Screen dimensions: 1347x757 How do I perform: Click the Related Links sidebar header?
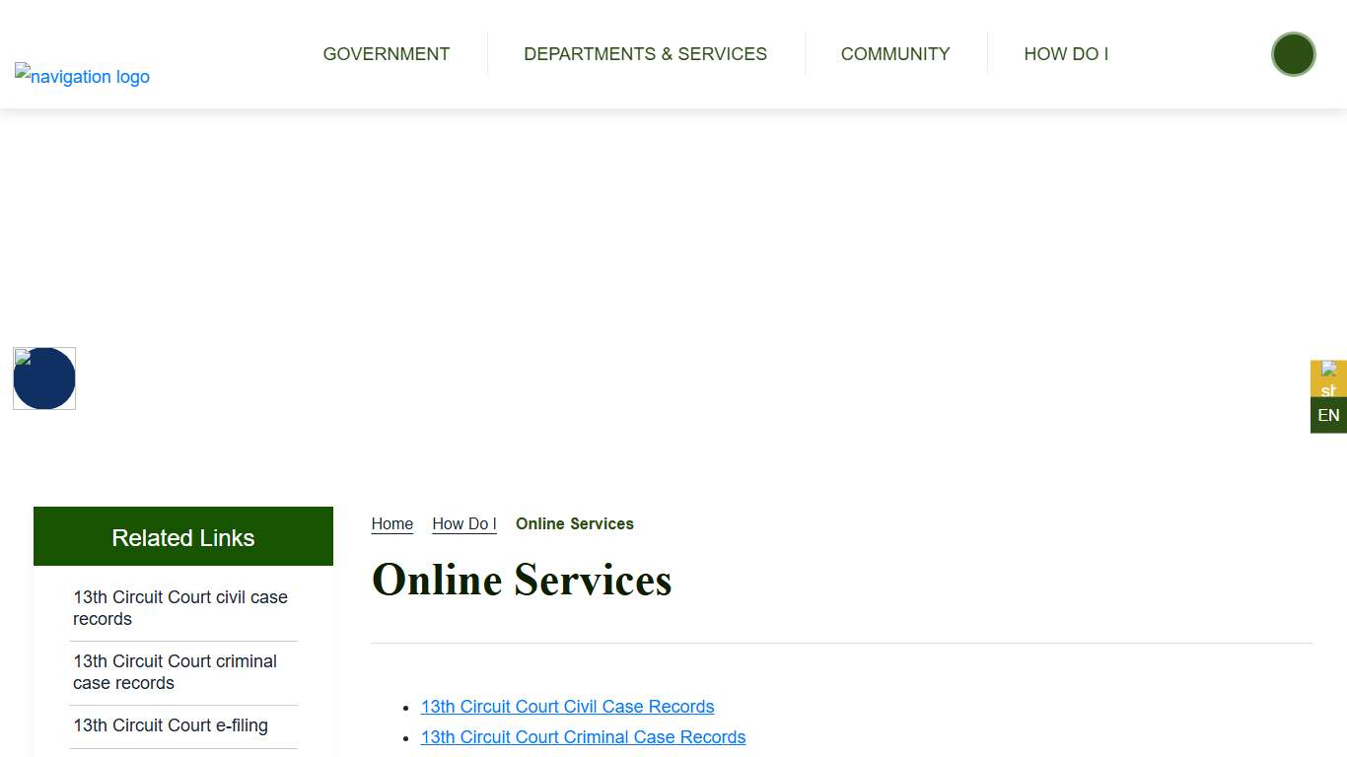(183, 537)
